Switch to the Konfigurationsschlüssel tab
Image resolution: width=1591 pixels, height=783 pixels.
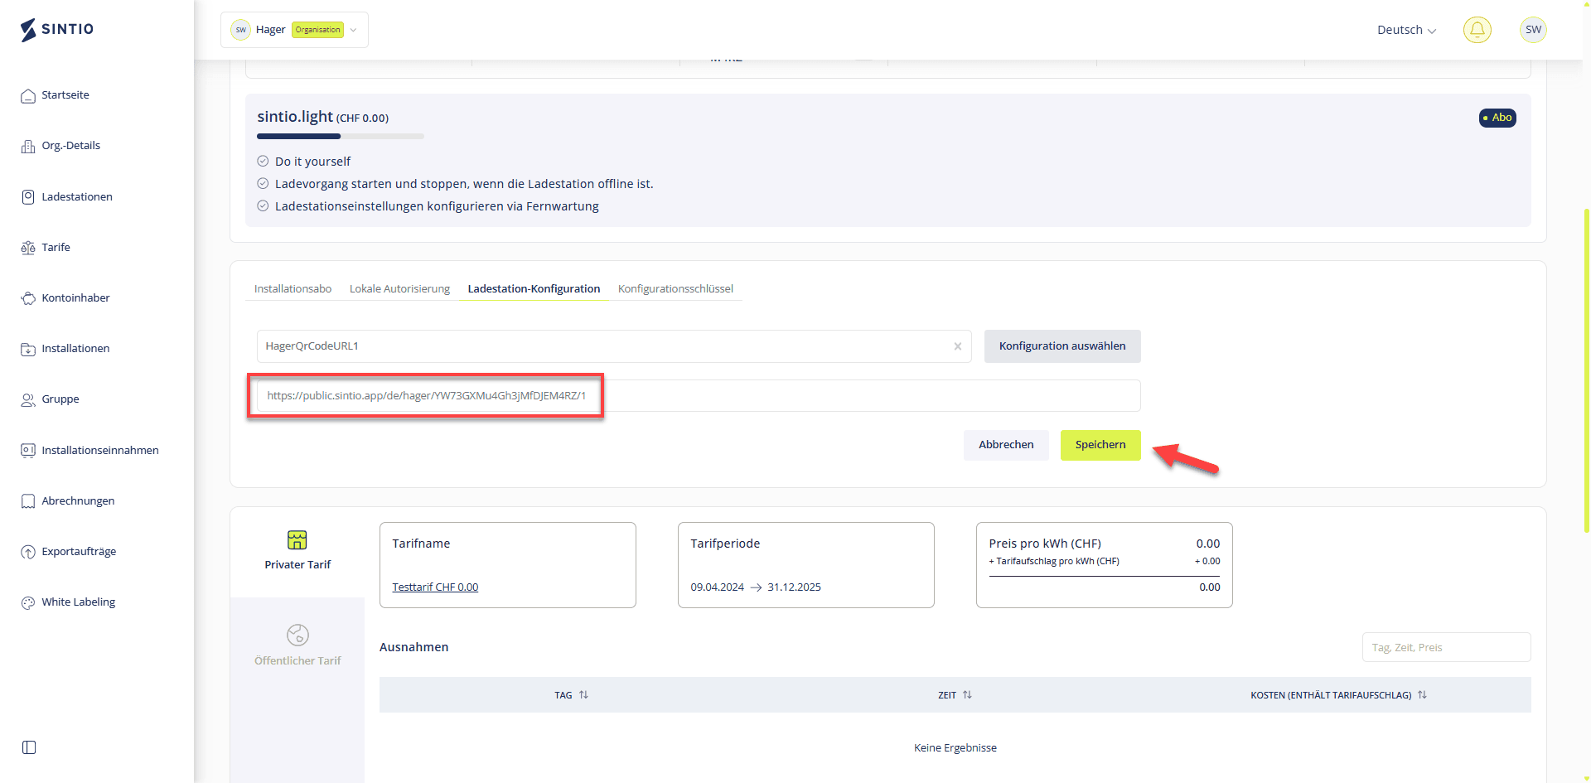[675, 289]
